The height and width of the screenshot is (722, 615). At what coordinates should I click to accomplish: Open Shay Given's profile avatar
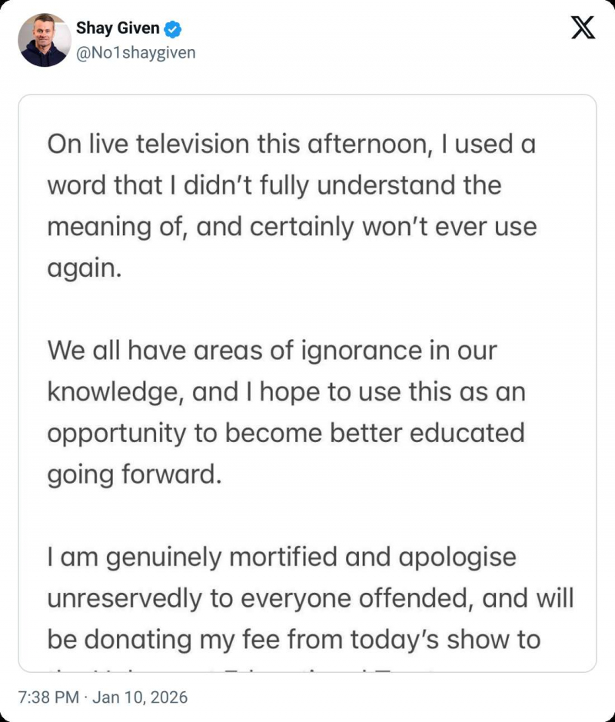(x=43, y=40)
